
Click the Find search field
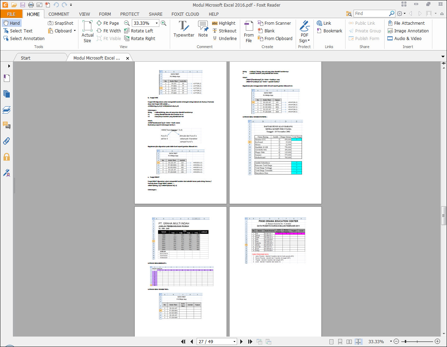click(x=371, y=13)
